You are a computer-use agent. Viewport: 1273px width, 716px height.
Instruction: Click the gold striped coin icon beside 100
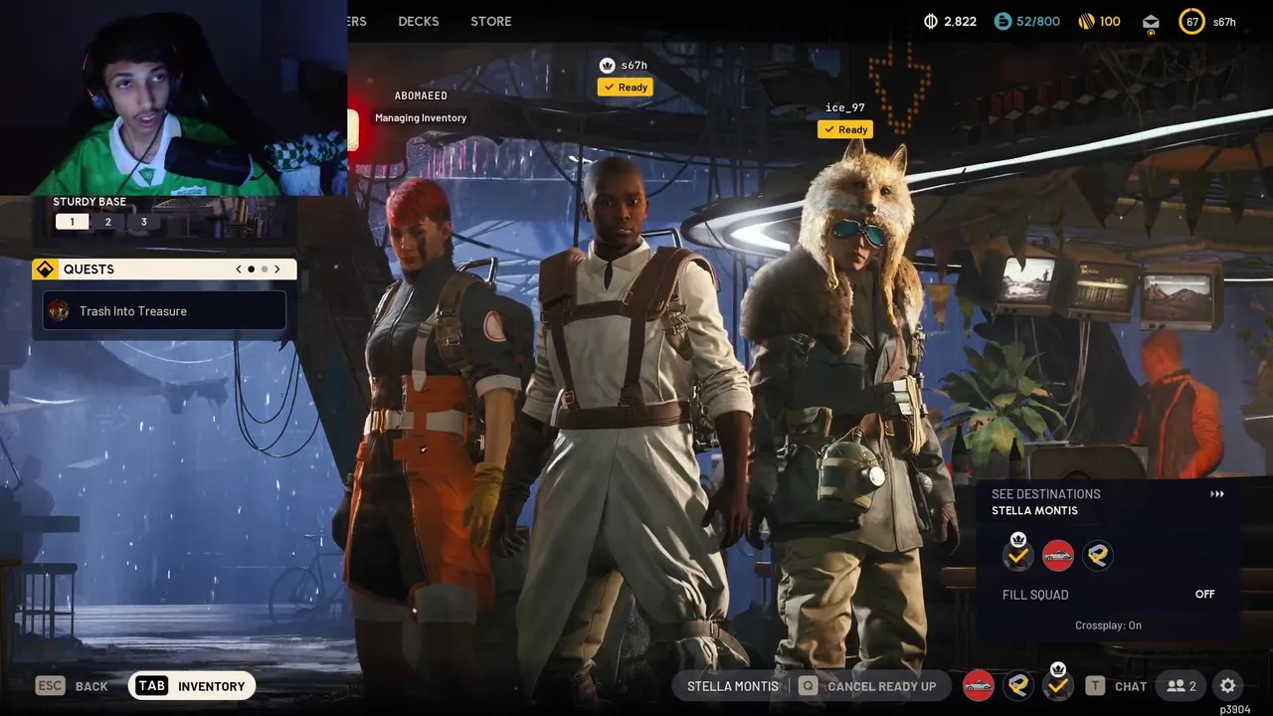(1086, 21)
